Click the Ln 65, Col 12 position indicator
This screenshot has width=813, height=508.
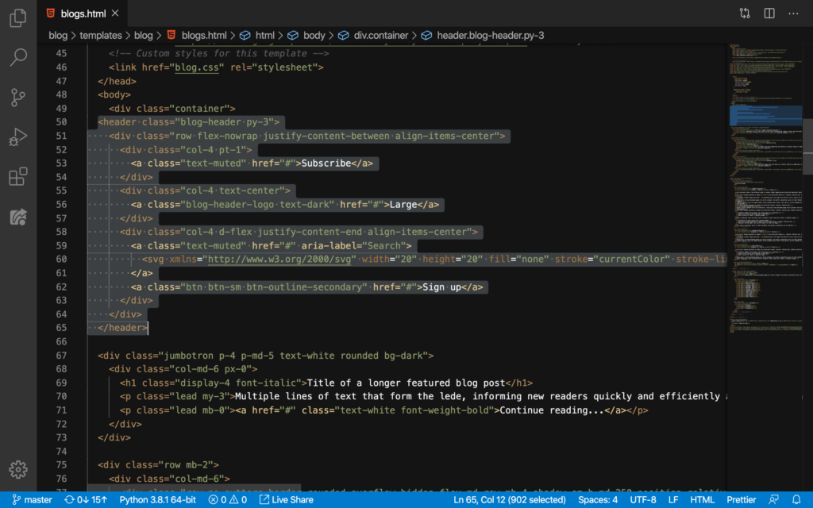(x=509, y=500)
